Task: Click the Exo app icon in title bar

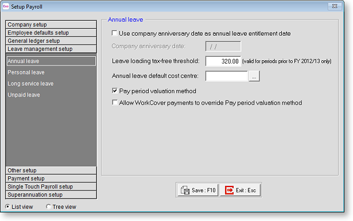Action: click(x=6, y=6)
